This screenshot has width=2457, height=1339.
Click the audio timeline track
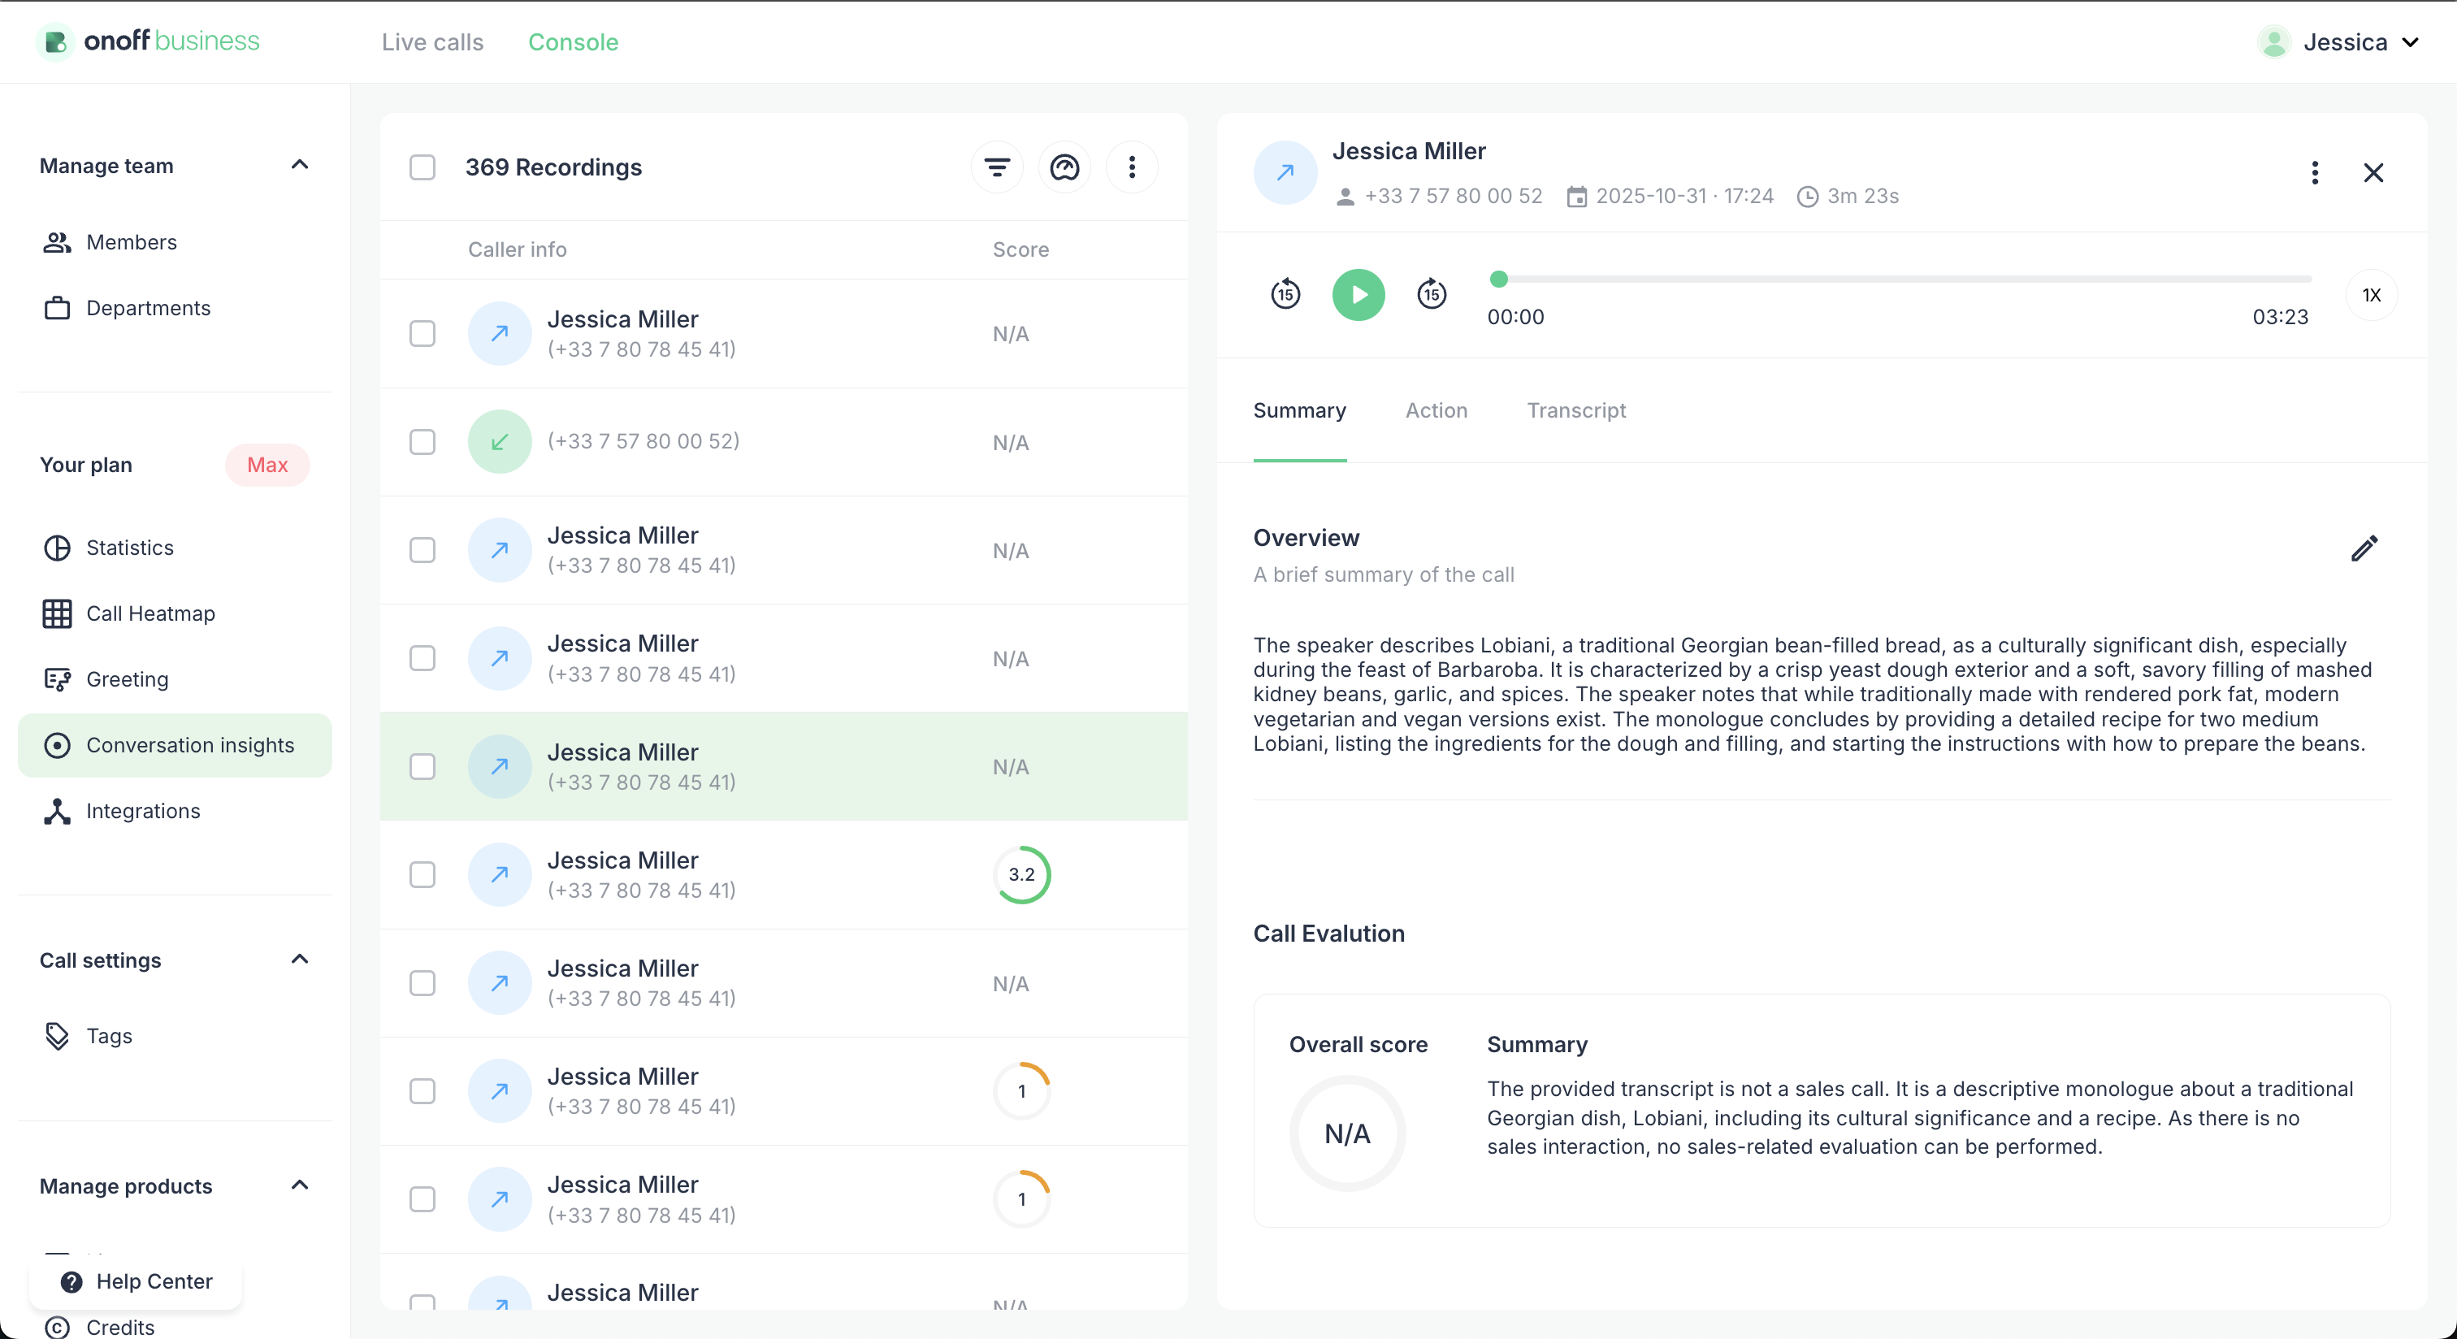pyautogui.click(x=1900, y=279)
